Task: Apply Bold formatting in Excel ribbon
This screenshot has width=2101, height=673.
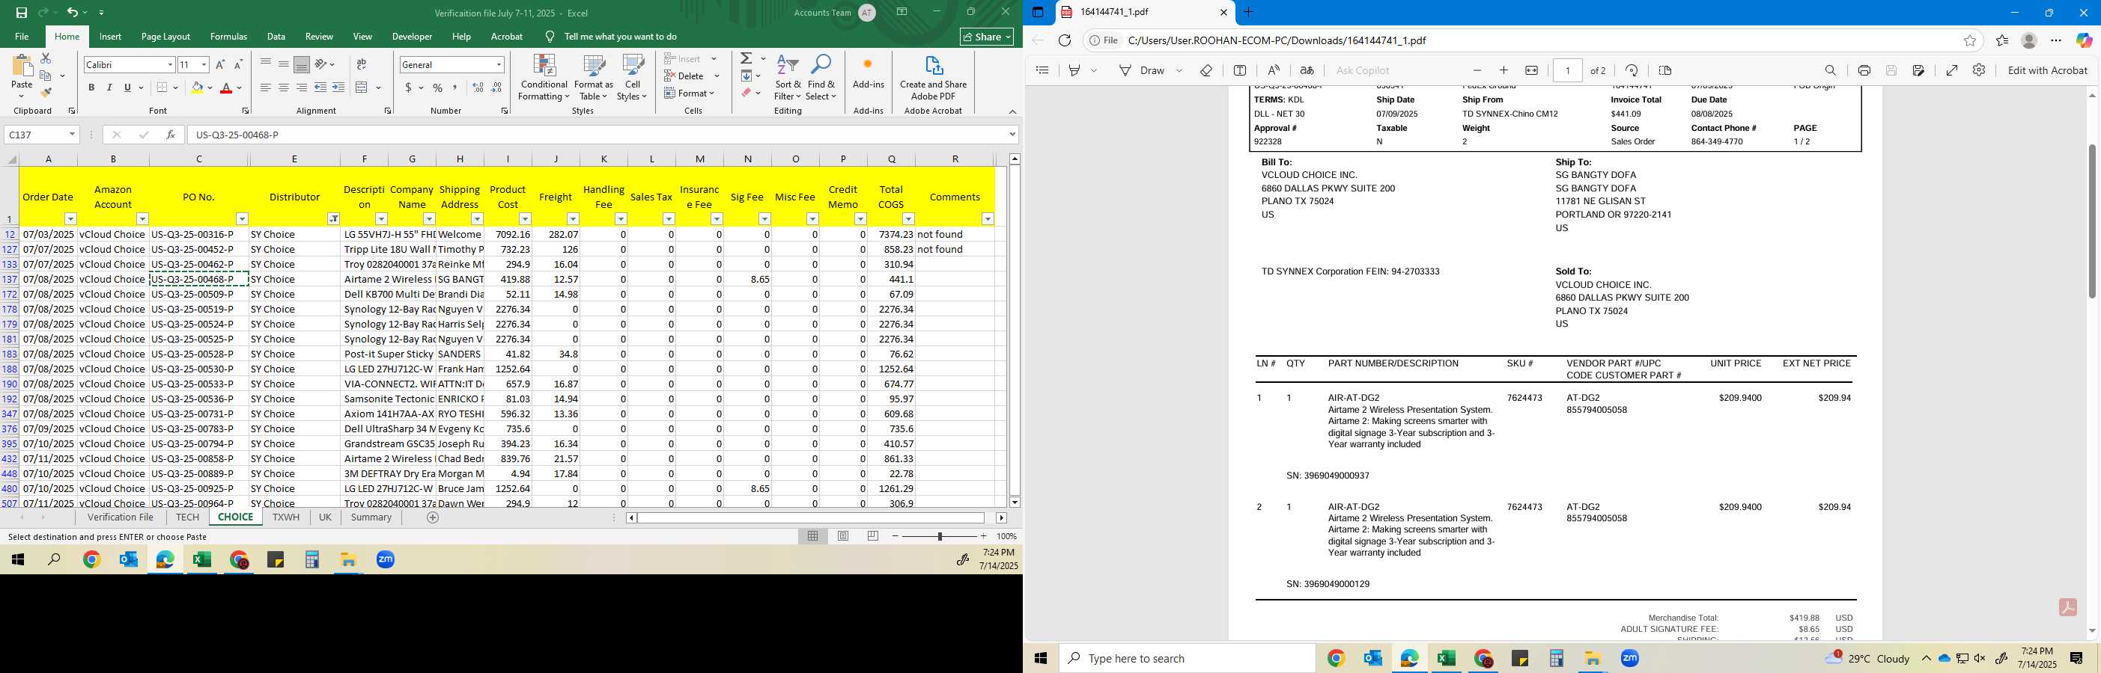Action: click(x=91, y=87)
